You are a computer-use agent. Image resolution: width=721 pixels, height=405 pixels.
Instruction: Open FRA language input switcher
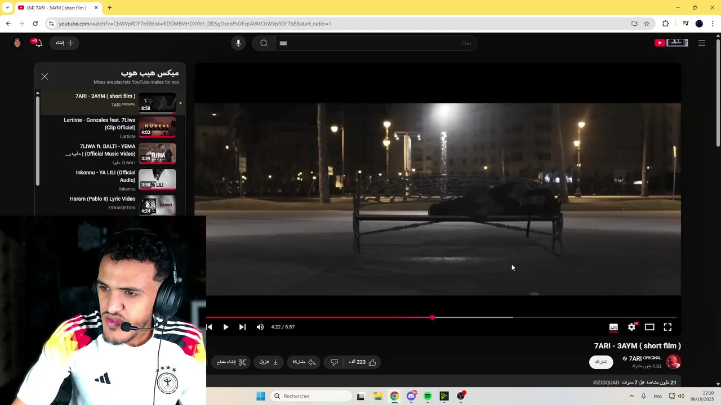[x=658, y=396]
